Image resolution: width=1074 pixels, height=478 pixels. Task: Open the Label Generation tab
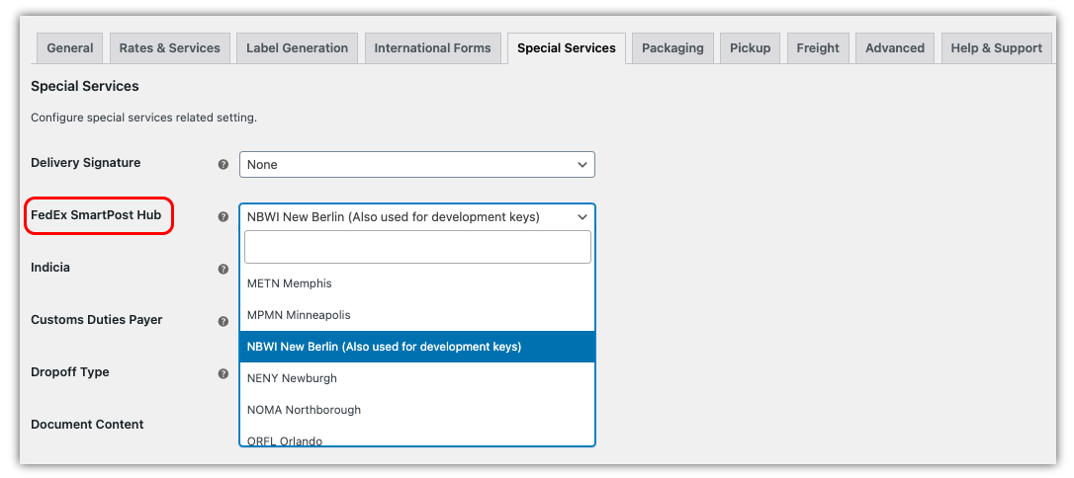pos(298,48)
